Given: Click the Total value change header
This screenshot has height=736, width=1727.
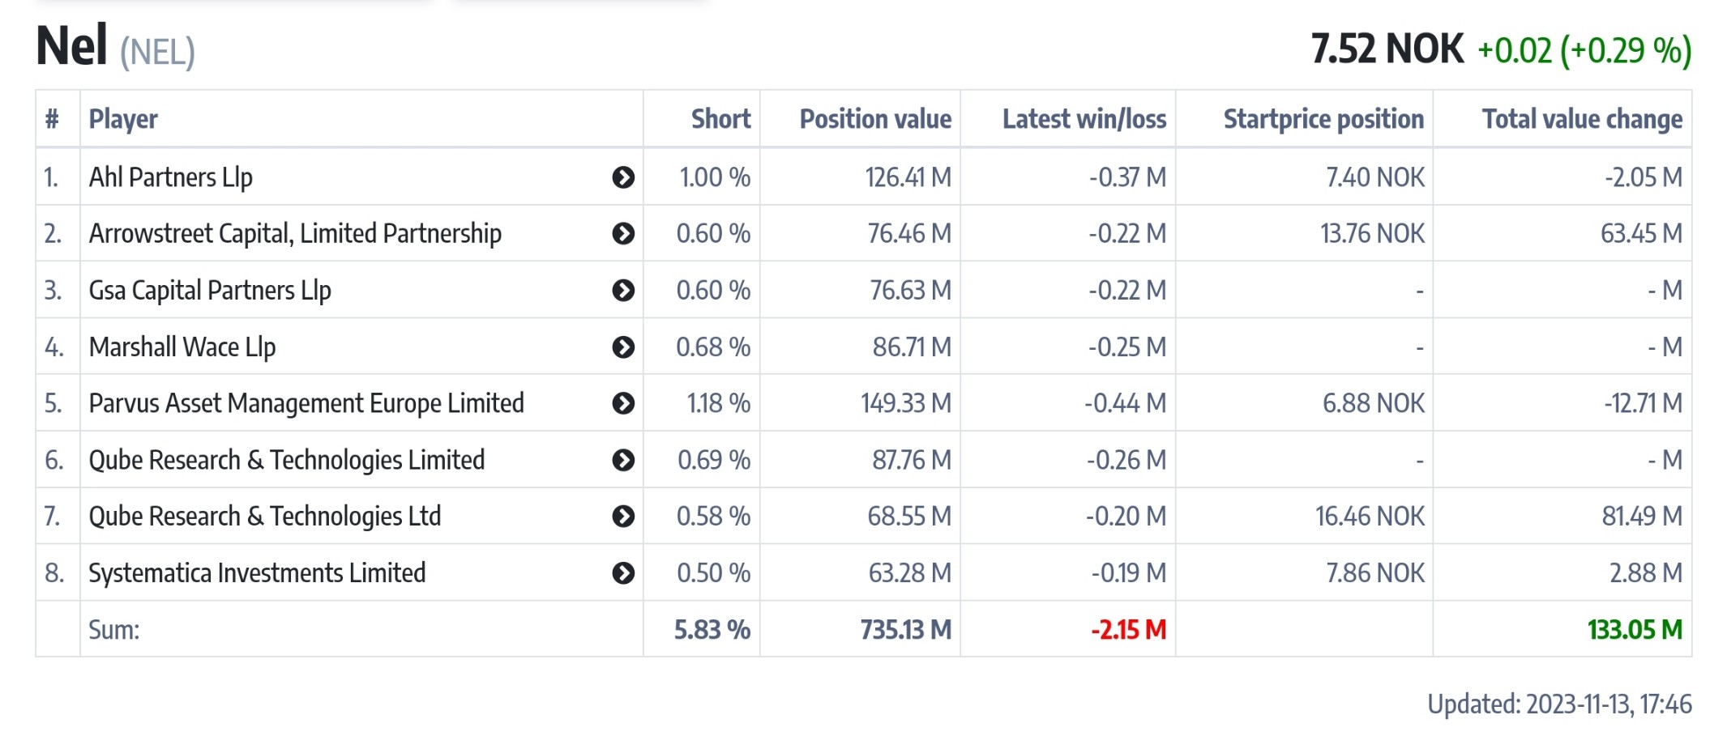Looking at the screenshot, I should coord(1581,119).
